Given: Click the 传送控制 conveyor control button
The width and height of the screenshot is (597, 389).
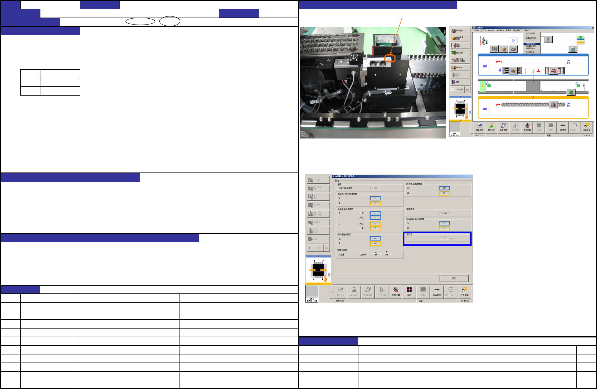Looking at the screenshot, I should click(x=460, y=53).
